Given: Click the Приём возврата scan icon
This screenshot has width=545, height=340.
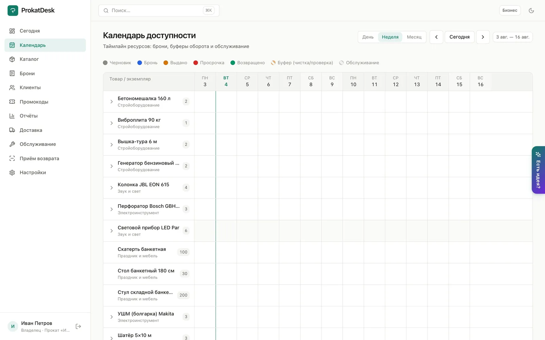Looking at the screenshot, I should pyautogui.click(x=12, y=158).
